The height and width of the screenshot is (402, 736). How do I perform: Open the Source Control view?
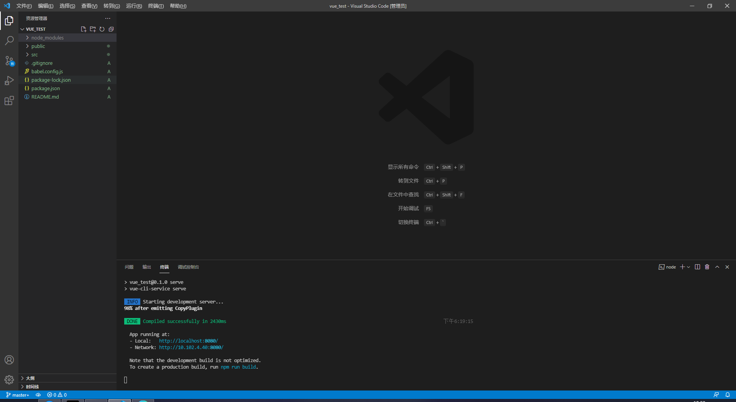tap(9, 61)
